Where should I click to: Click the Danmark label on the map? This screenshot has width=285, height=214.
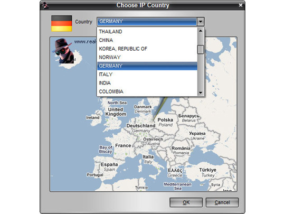point(143,107)
